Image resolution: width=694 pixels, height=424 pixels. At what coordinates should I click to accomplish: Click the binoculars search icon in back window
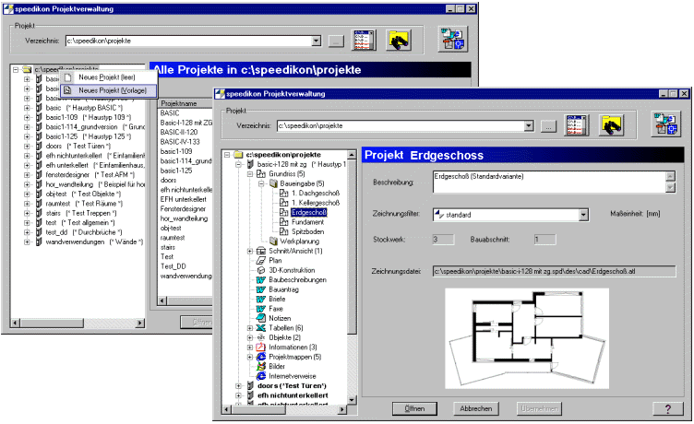pyautogui.click(x=399, y=41)
